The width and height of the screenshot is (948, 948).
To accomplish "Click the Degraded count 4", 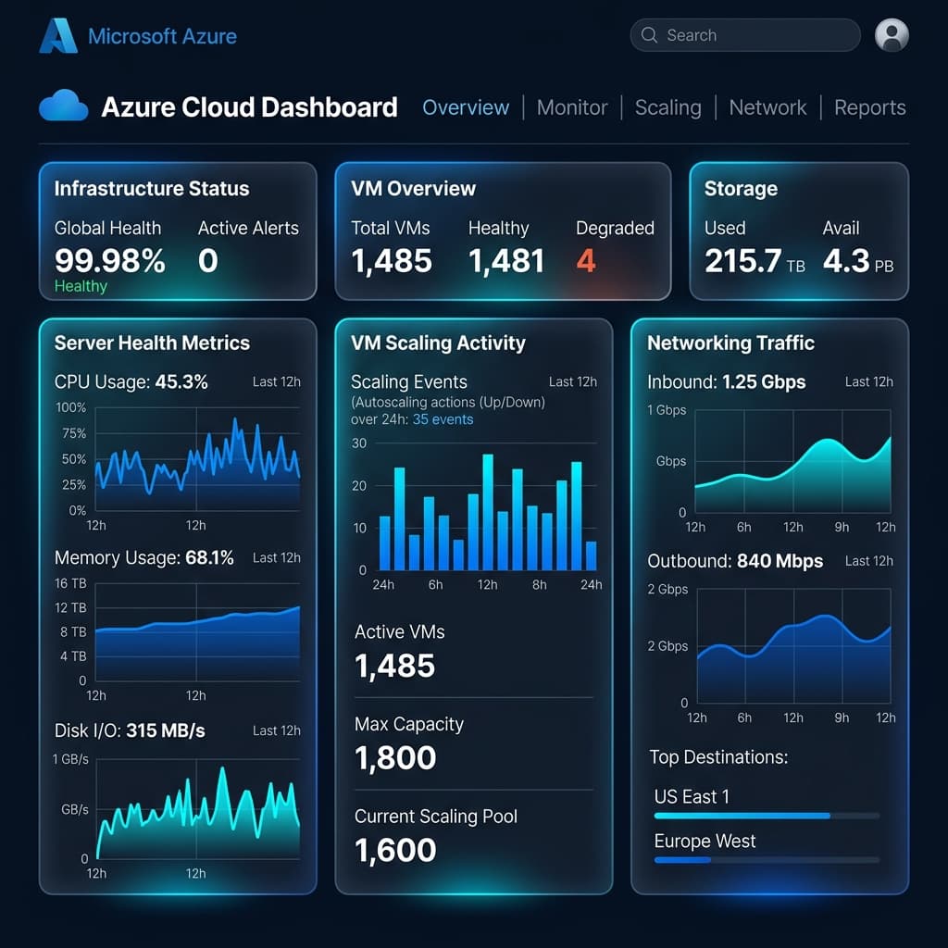I will point(586,261).
